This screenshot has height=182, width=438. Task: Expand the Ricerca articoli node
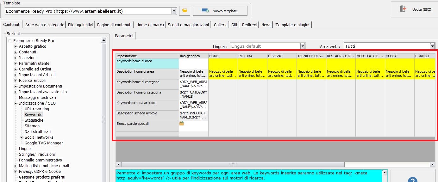click(16, 81)
